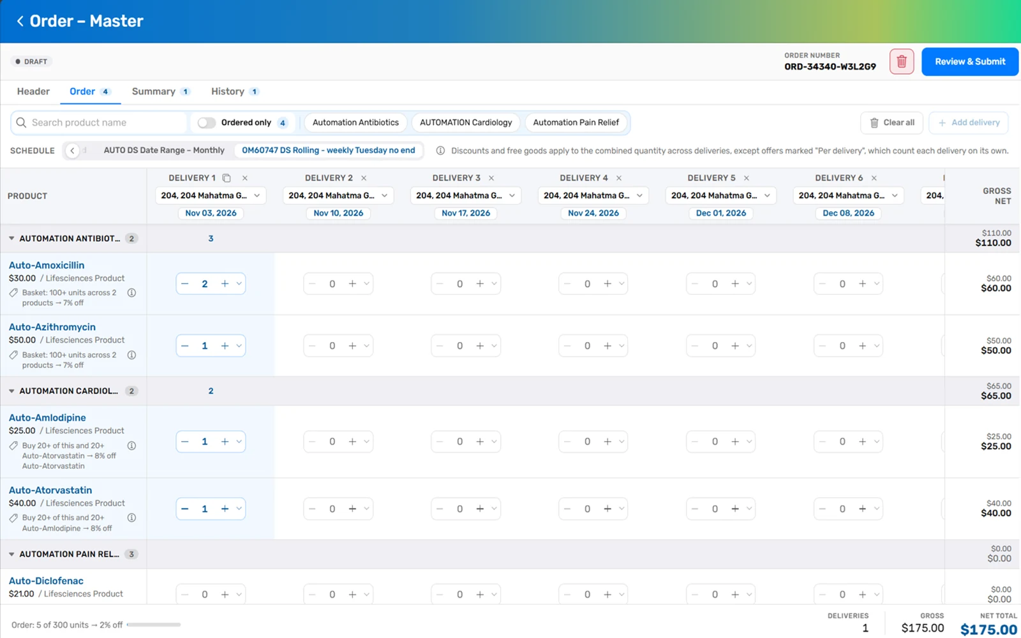Remove Delivery 1 with its X icon
The width and height of the screenshot is (1021, 638).
pos(245,178)
